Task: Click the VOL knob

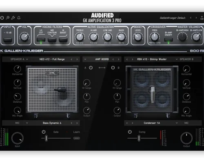Action: (x=24, y=37)
